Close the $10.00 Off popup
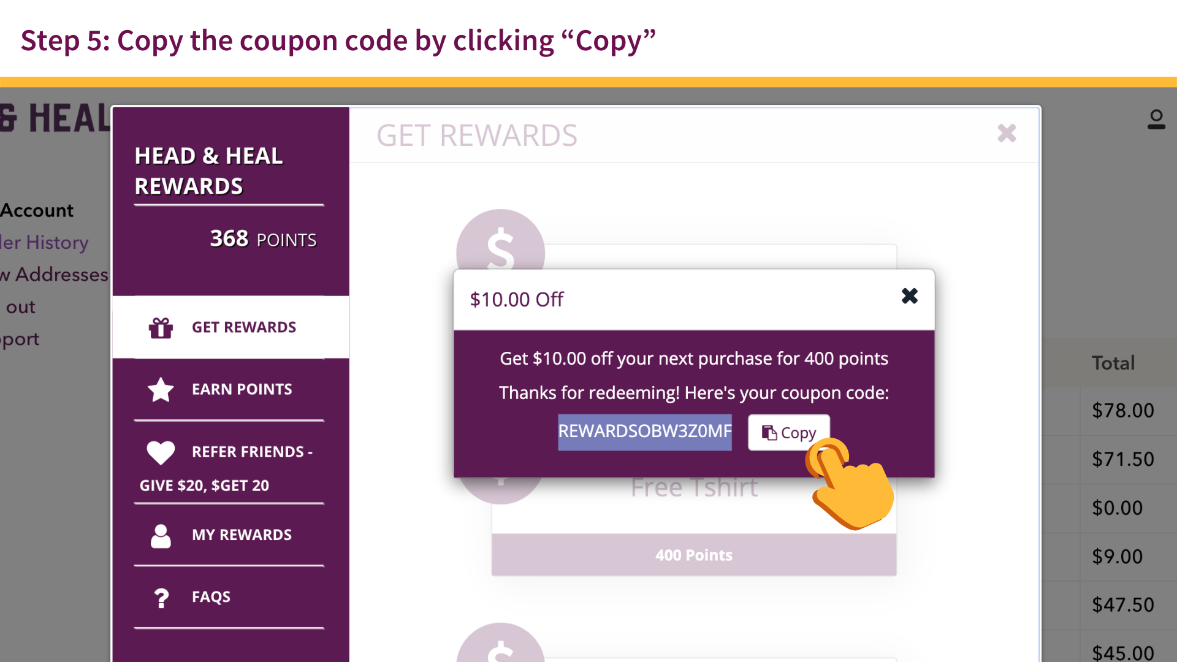The width and height of the screenshot is (1177, 662). click(910, 297)
